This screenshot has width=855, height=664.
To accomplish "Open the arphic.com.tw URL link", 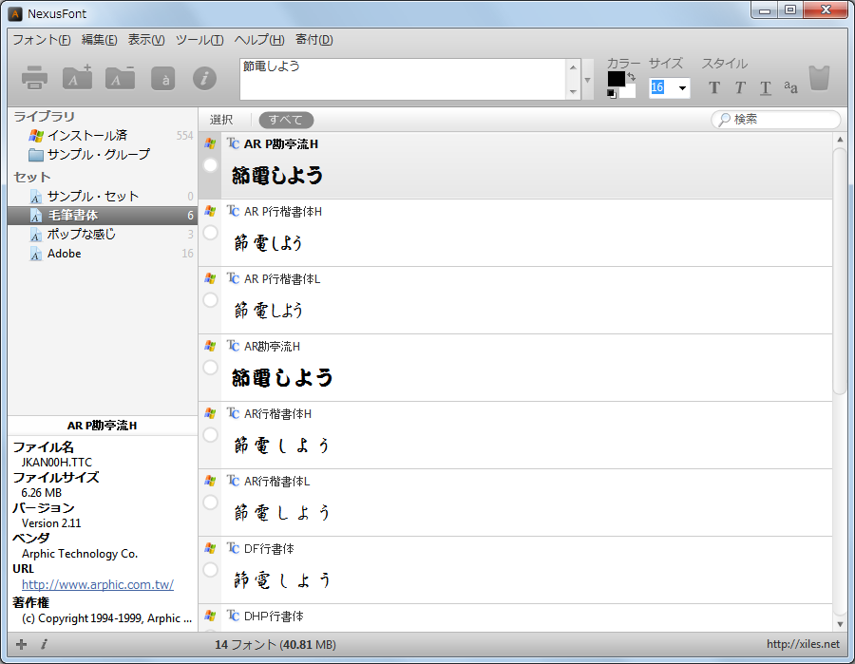I will click(98, 584).
